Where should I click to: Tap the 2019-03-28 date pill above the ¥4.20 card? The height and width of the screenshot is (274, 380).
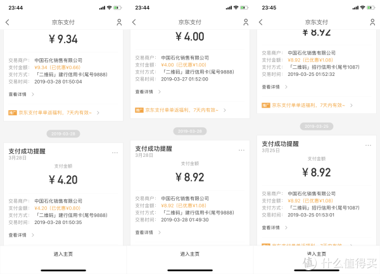pyautogui.click(x=63, y=134)
